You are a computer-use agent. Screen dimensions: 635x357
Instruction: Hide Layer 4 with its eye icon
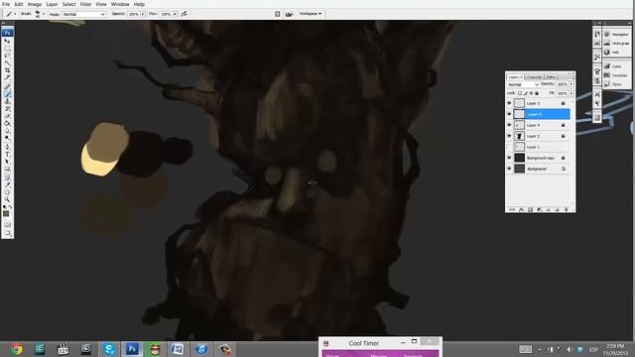coord(509,125)
